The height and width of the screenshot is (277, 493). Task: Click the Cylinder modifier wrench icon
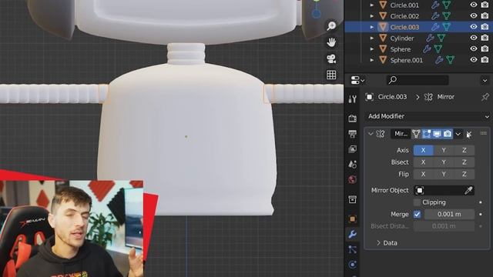pyautogui.click(x=430, y=38)
